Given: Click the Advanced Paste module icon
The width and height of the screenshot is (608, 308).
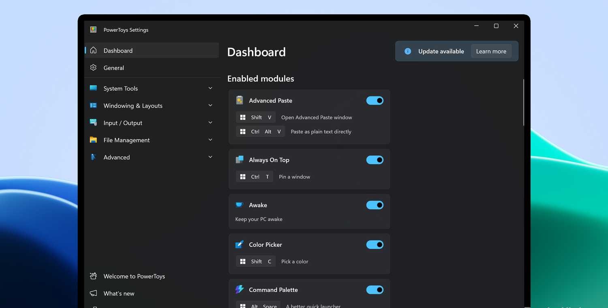Looking at the screenshot, I should (240, 101).
